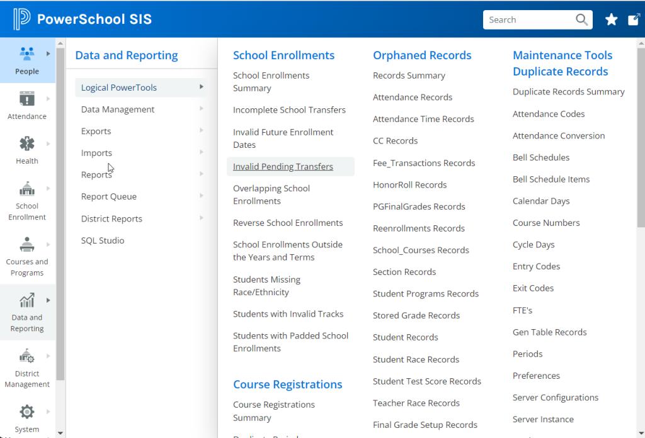
Task: Open Attendance Time Records link
Action: point(423,119)
